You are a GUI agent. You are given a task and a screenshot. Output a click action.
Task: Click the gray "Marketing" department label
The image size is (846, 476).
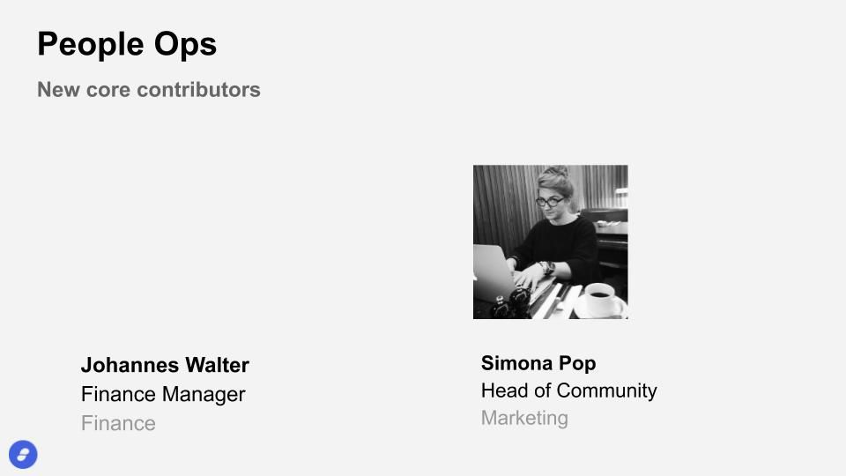(524, 418)
